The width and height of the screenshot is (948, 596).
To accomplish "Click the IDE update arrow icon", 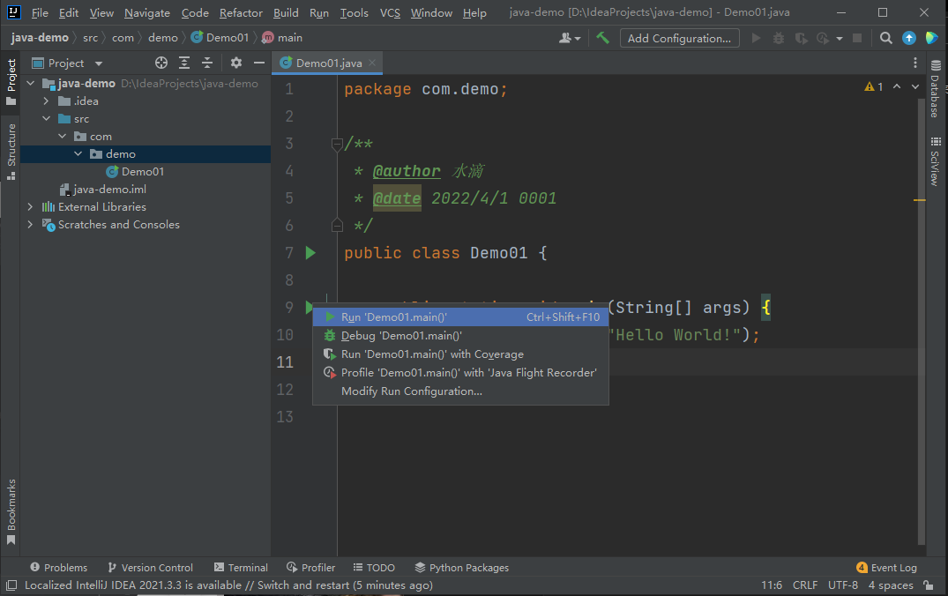I will tap(908, 38).
